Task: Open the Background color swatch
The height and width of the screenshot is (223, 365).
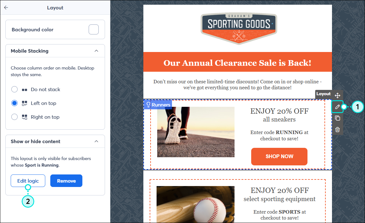Action: (94, 29)
